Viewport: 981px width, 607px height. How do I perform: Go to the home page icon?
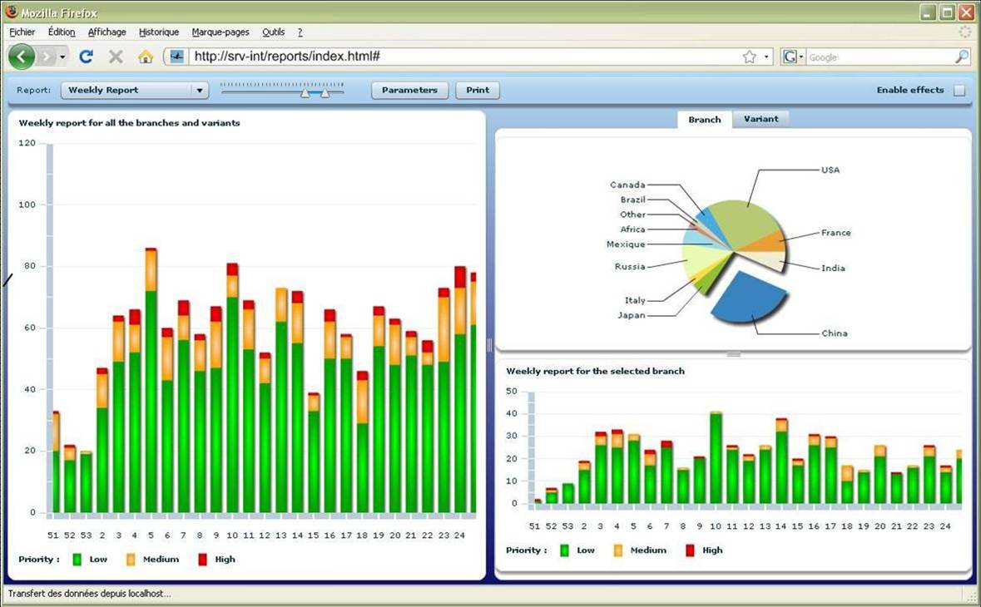pos(146,57)
